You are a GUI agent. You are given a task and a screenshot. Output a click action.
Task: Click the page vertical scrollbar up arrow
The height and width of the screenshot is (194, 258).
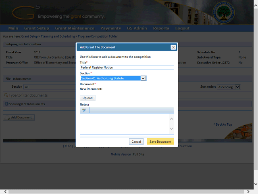tap(256, 5)
